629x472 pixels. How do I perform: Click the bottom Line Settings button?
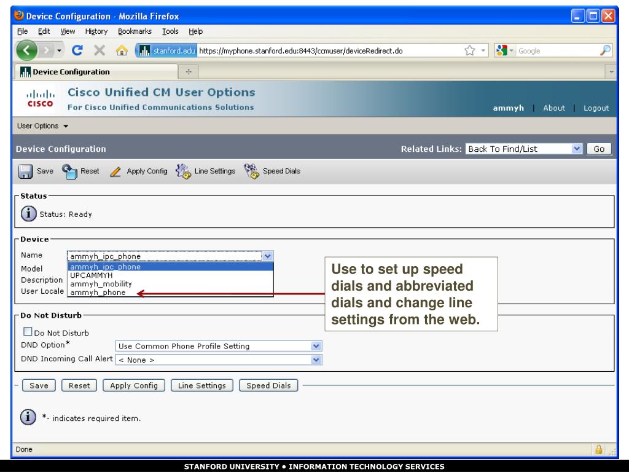pos(201,385)
